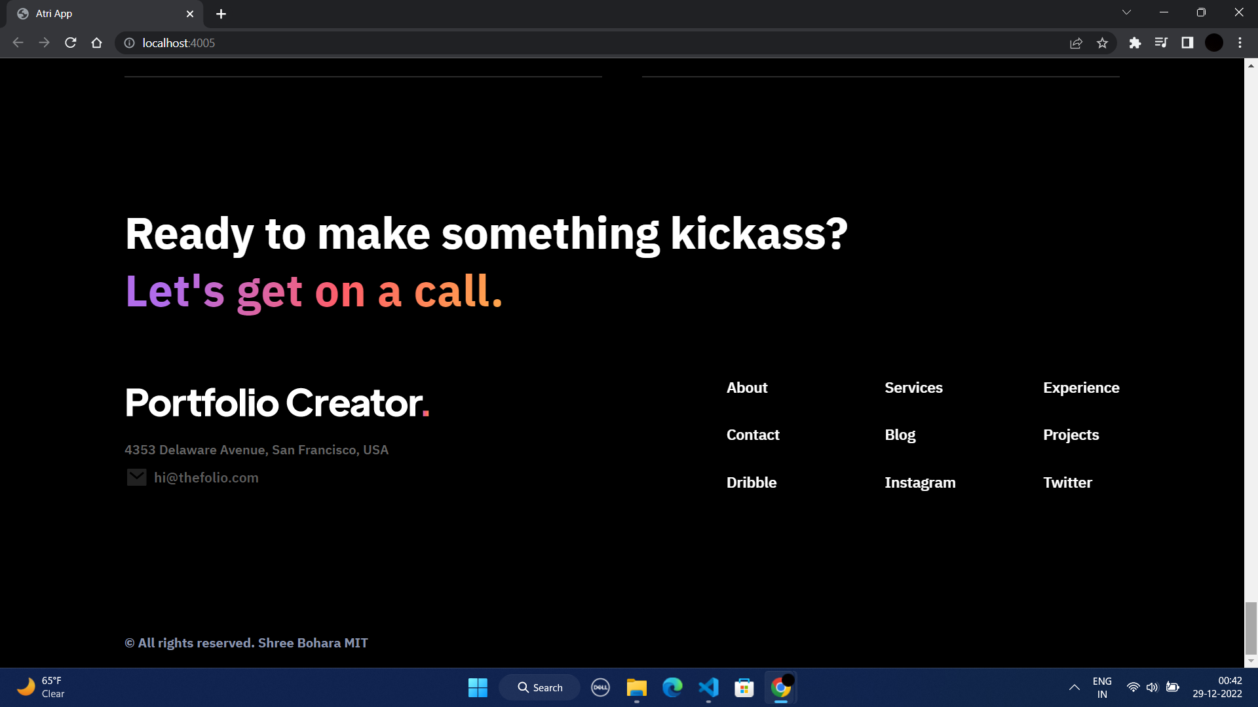Viewport: 1258px width, 707px height.
Task: Open the media controls icon
Action: click(1161, 43)
